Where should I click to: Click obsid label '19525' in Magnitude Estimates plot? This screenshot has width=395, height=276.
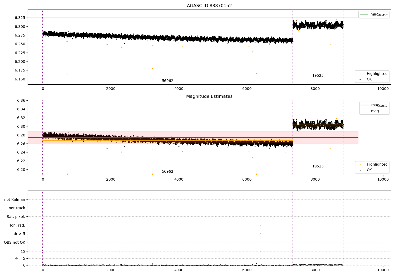point(318,166)
